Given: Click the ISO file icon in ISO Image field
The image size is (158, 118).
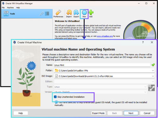Looking at the screenshot, I should pyautogui.click(x=57, y=76).
